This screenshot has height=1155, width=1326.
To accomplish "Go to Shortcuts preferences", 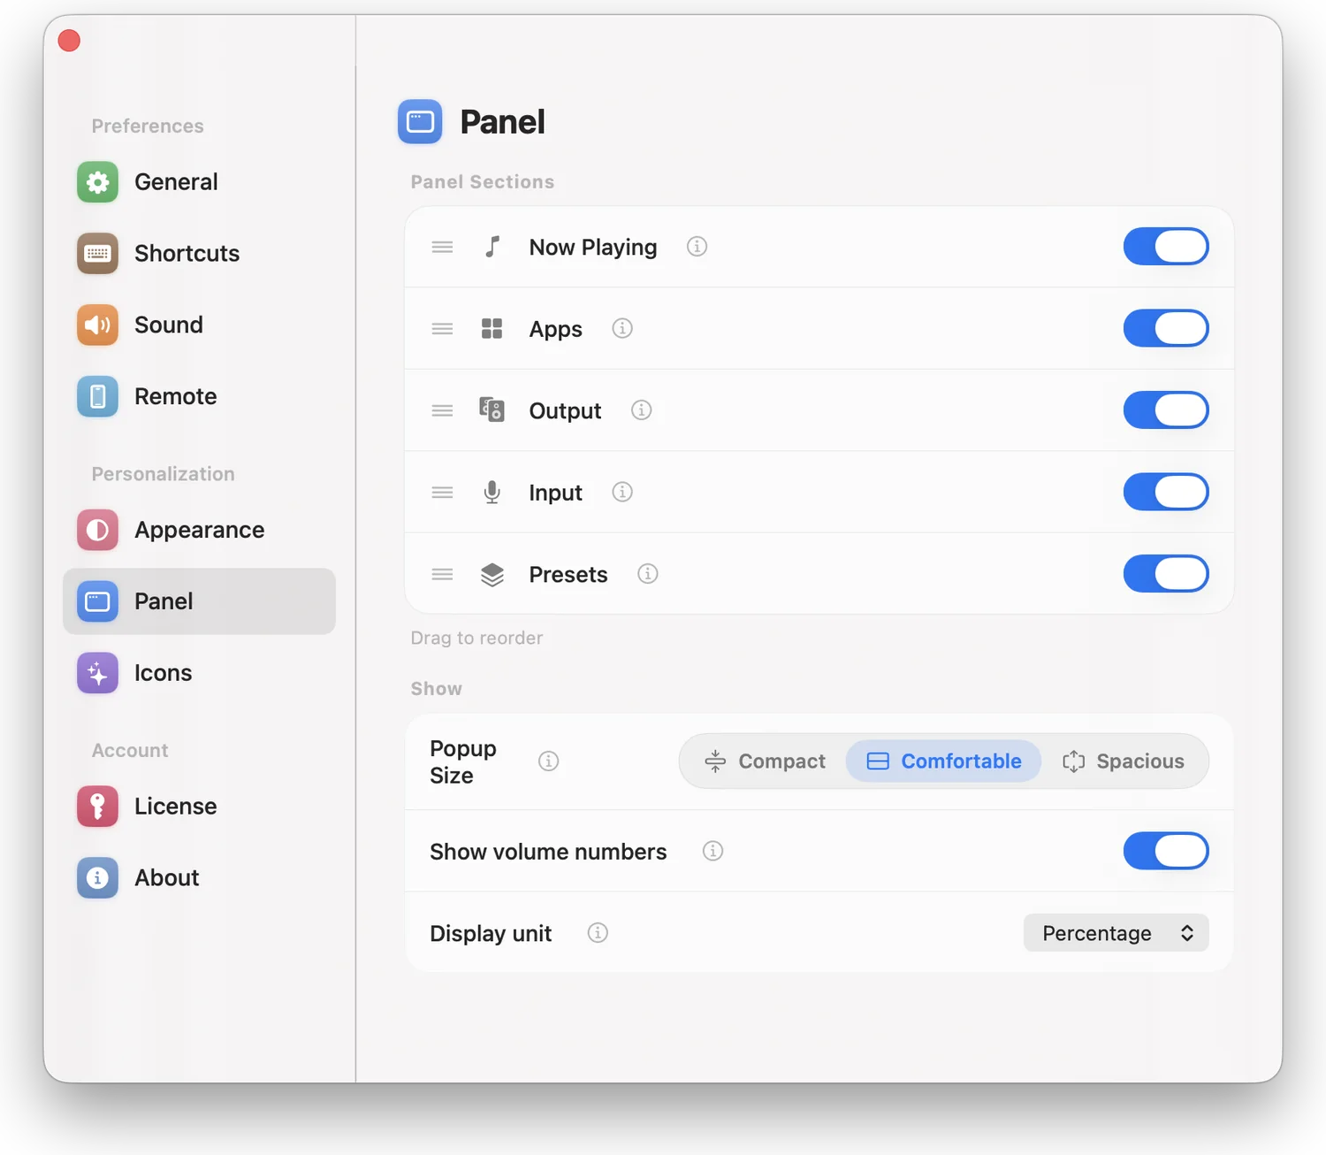I will click(x=199, y=254).
